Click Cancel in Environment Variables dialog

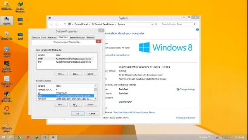92,114
